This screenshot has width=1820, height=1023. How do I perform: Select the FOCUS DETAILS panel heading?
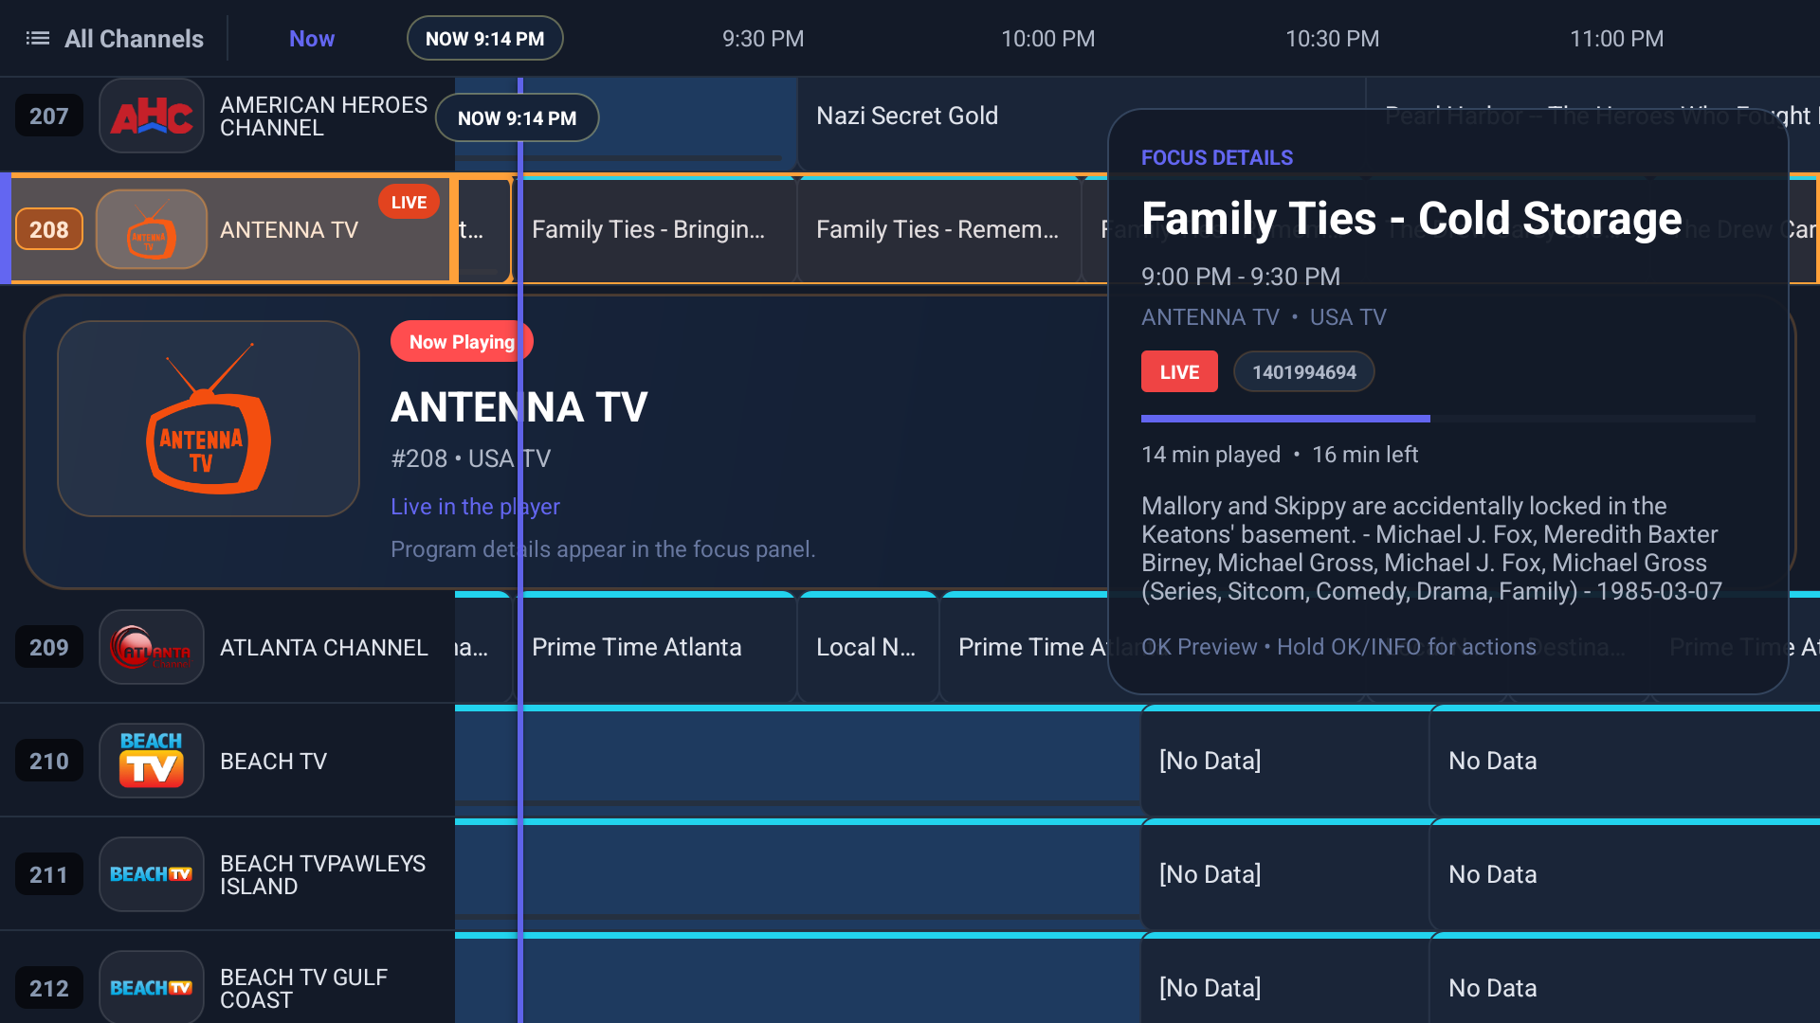point(1216,158)
